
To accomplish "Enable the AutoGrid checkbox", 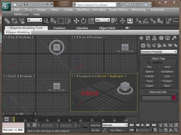I will 149,63.
